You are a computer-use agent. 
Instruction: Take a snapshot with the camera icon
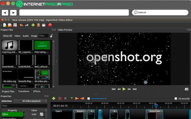point(186,89)
